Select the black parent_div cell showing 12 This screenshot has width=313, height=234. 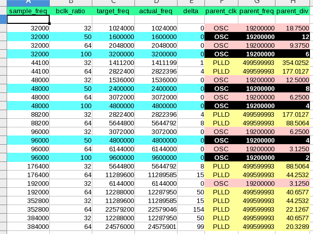[x=292, y=37]
